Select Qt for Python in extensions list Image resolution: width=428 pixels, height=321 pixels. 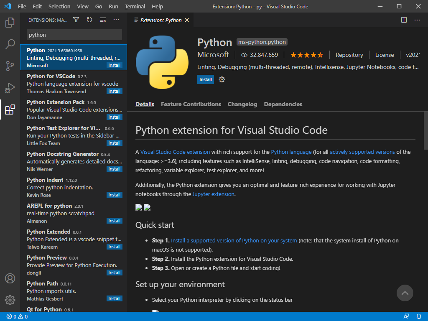74,309
